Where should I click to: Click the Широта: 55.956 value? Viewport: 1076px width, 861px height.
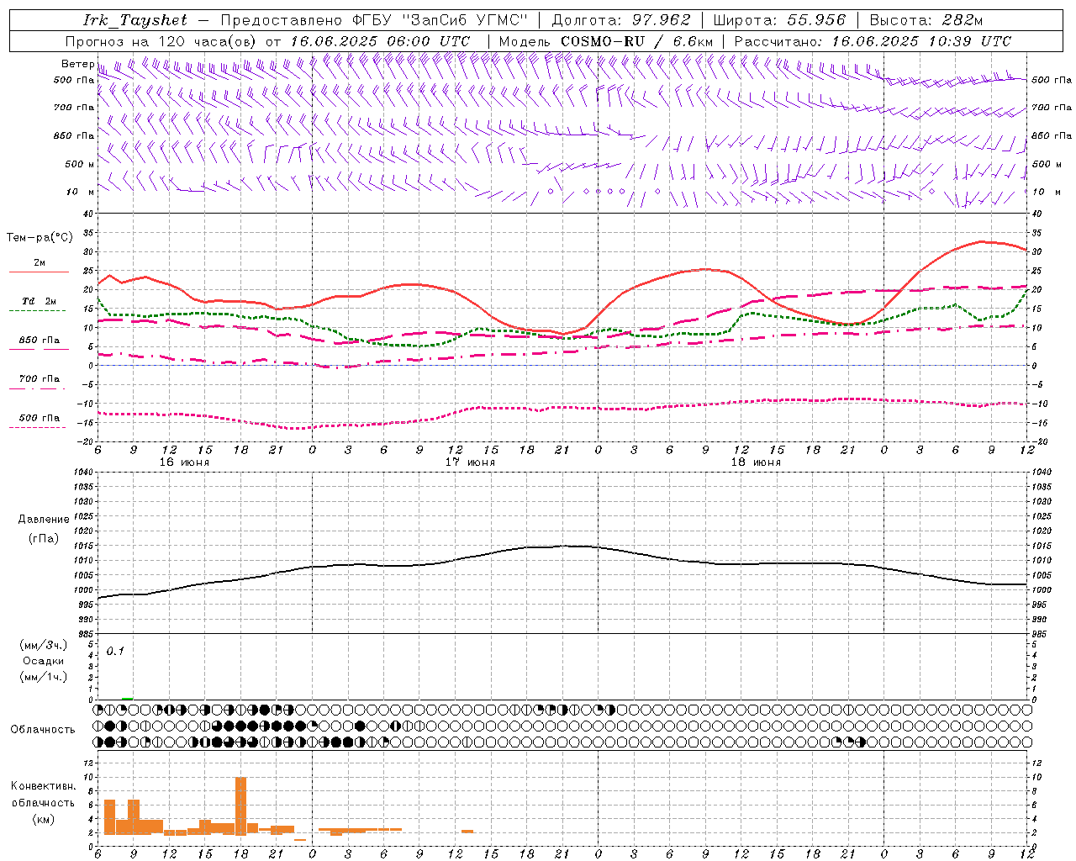point(779,20)
